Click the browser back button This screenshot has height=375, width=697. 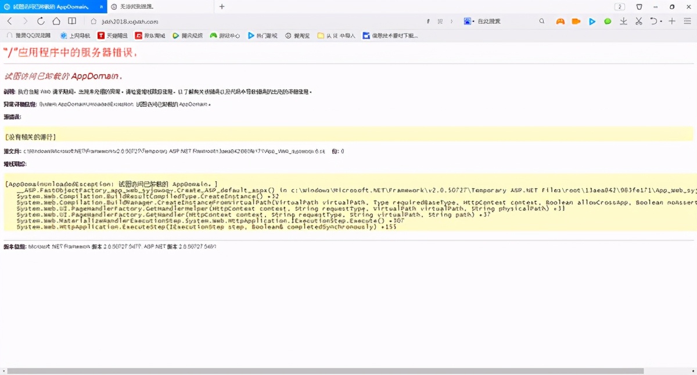tap(9, 21)
